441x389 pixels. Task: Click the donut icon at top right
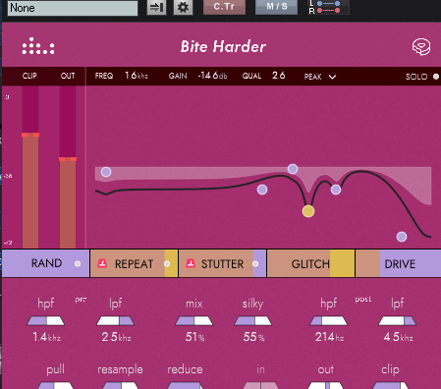421,47
